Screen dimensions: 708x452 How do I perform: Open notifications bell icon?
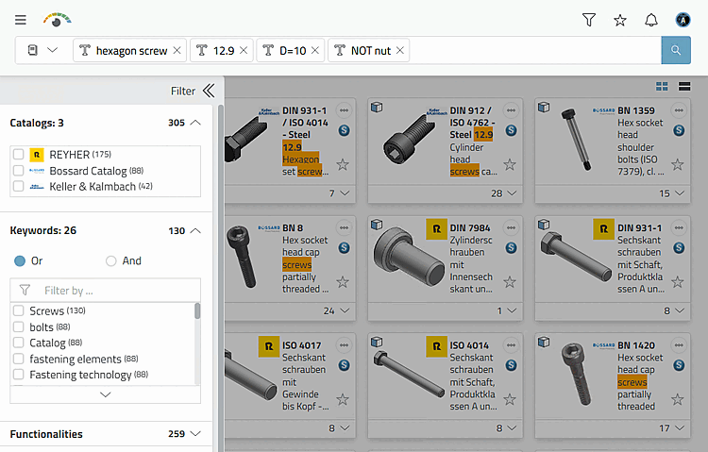[651, 20]
